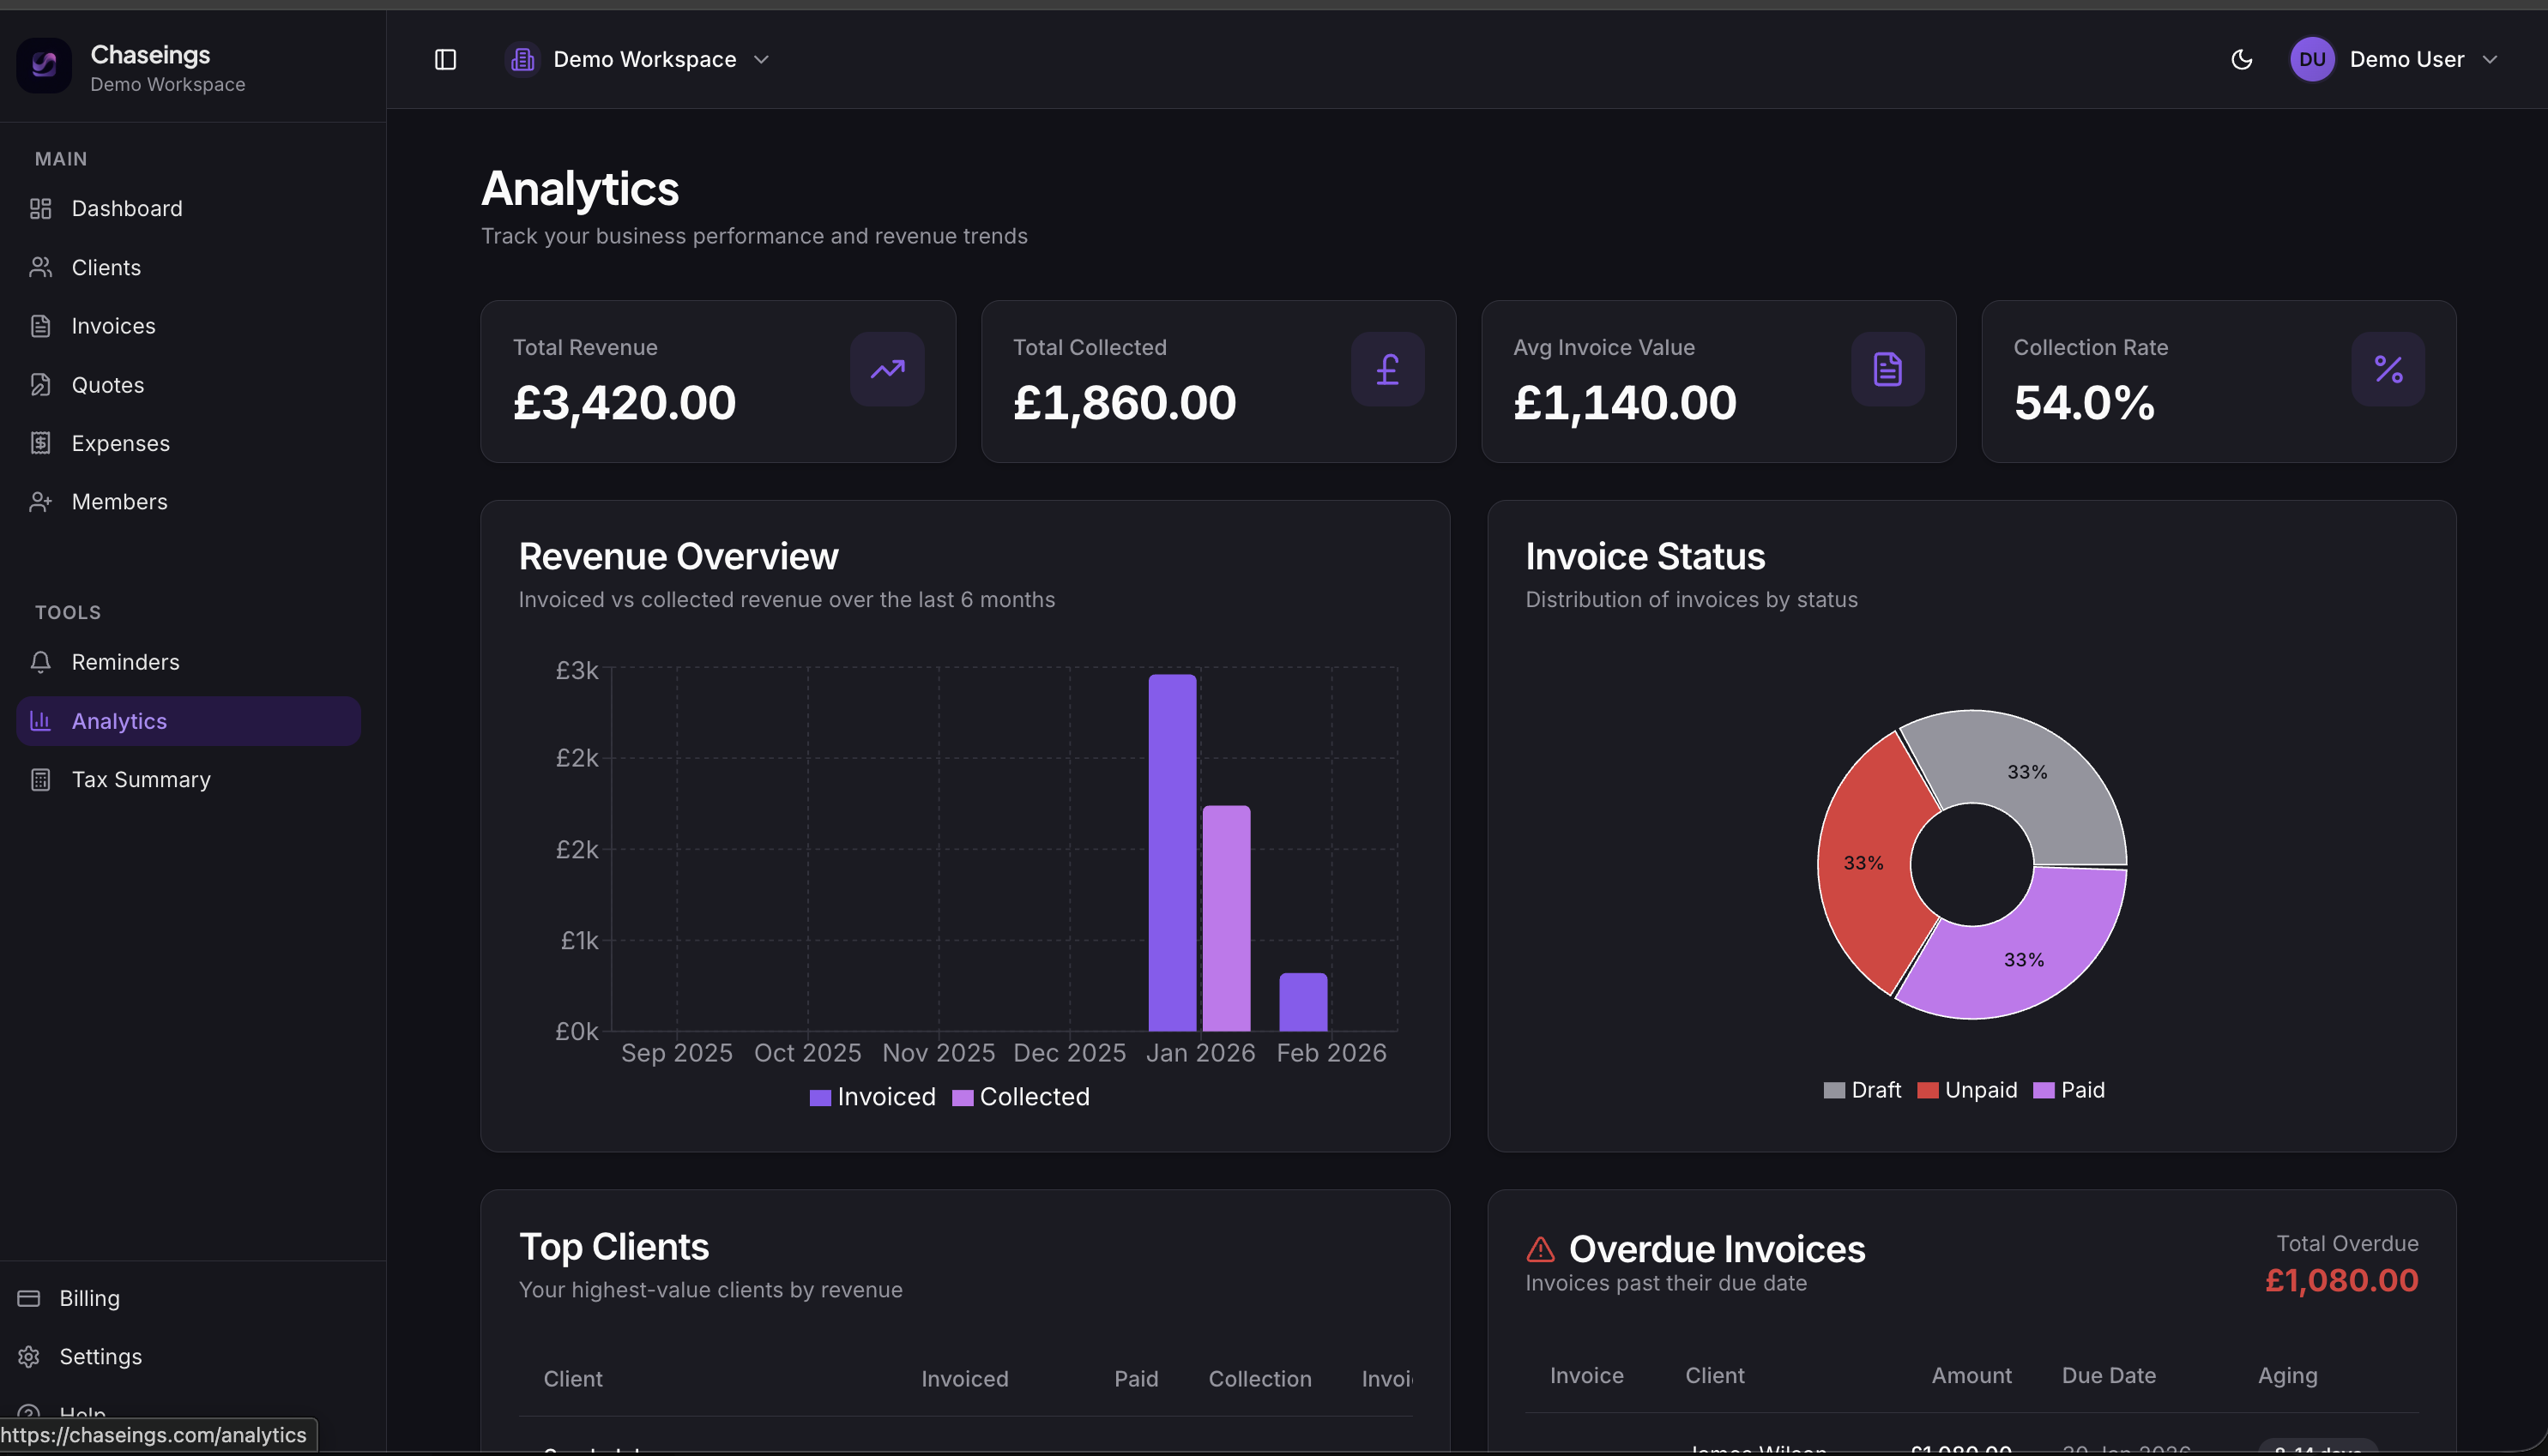Open the Expenses icon
The height and width of the screenshot is (1456, 2548).
[41, 443]
